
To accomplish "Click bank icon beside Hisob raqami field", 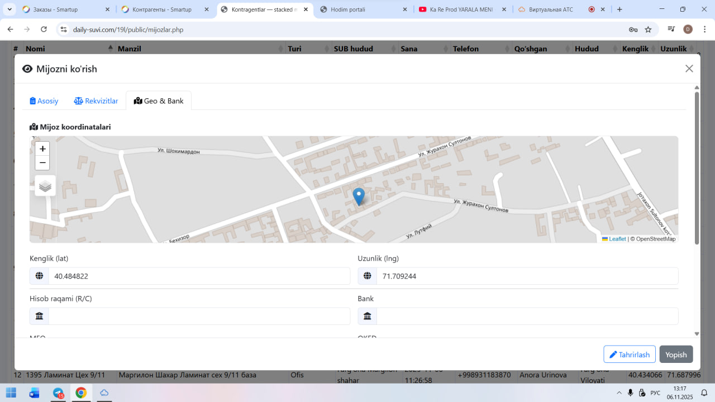I will (x=39, y=316).
